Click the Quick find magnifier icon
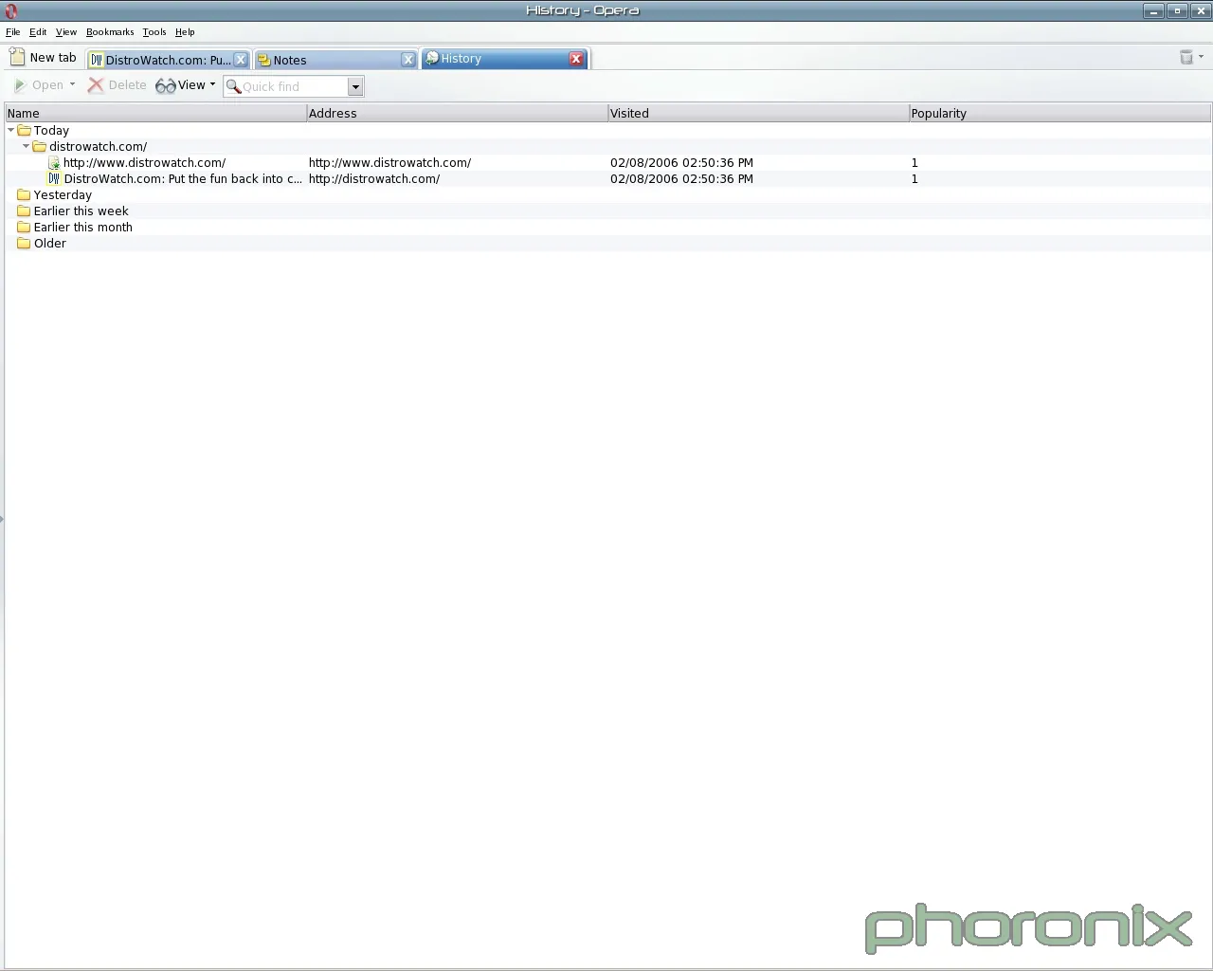This screenshot has width=1213, height=971. coord(233,86)
